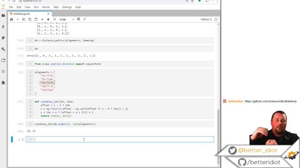Open the Edit menu
The height and width of the screenshot is (168, 300).
click(x=19, y=7)
